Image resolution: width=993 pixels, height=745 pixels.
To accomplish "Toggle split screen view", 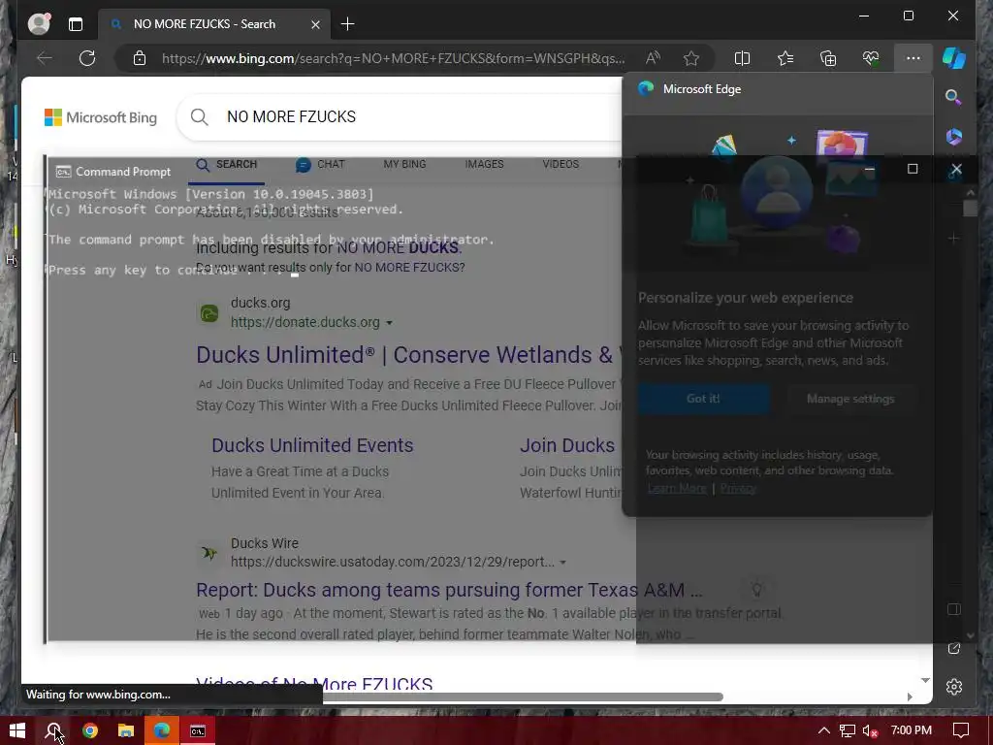I will 742,58.
